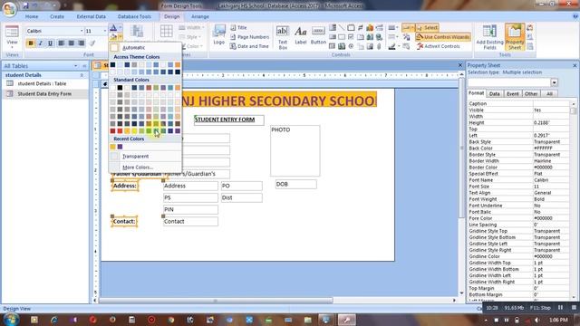Image resolution: width=580 pixels, height=326 pixels.
Task: Switch to the Arrange tab
Action: (x=200, y=16)
